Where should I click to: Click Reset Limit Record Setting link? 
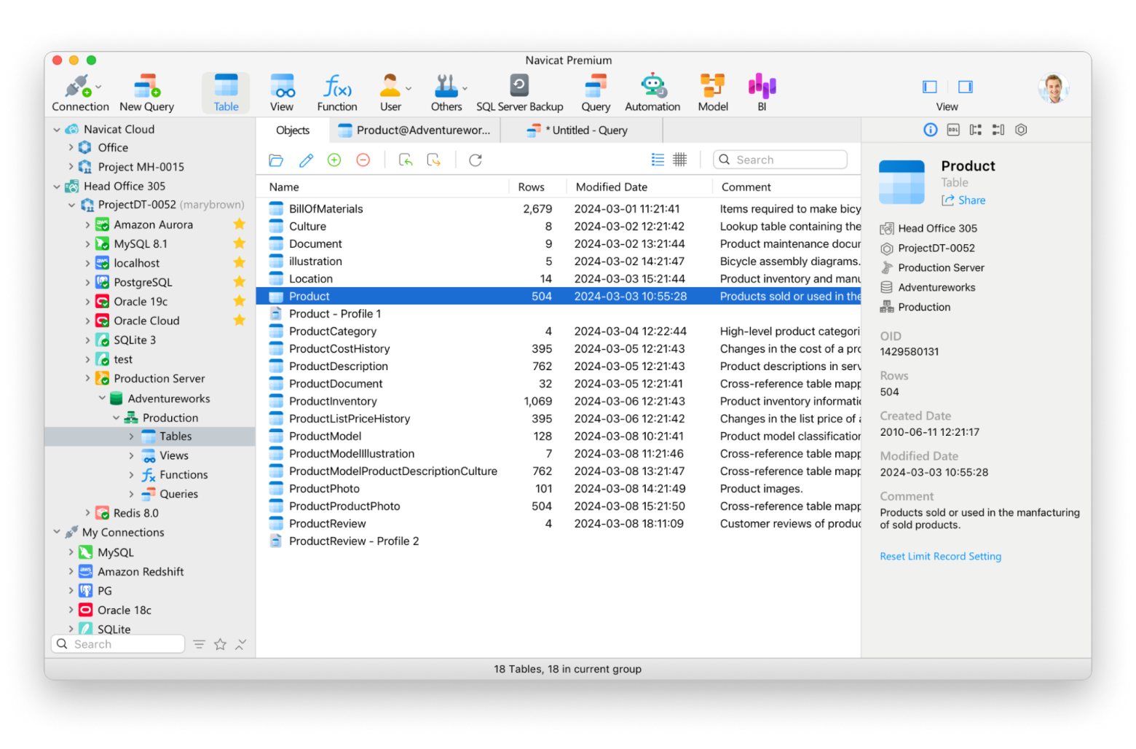pyautogui.click(x=940, y=557)
